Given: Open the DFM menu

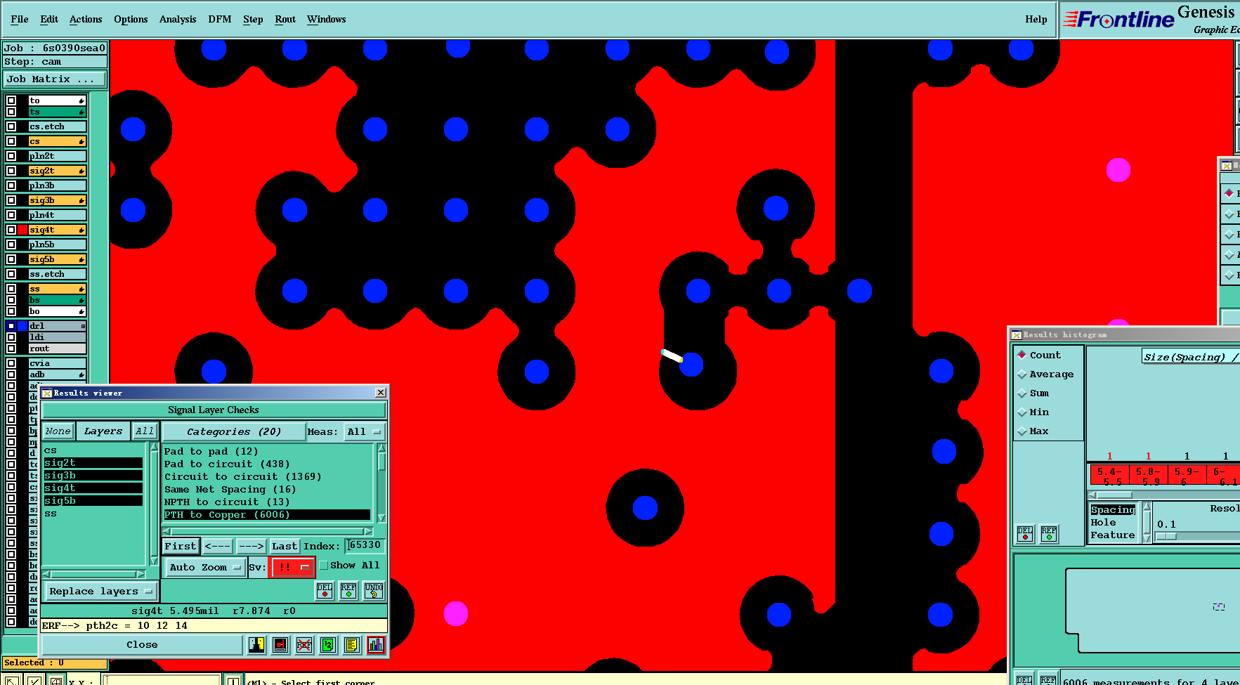Looking at the screenshot, I should [x=220, y=19].
